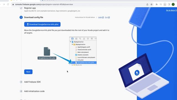
Task: Click the browser forward arrow
Action: coord(4,4)
